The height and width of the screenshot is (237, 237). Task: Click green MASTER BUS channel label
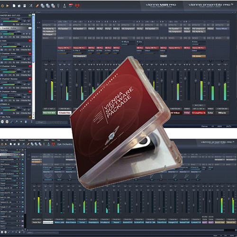[x=49, y=113]
